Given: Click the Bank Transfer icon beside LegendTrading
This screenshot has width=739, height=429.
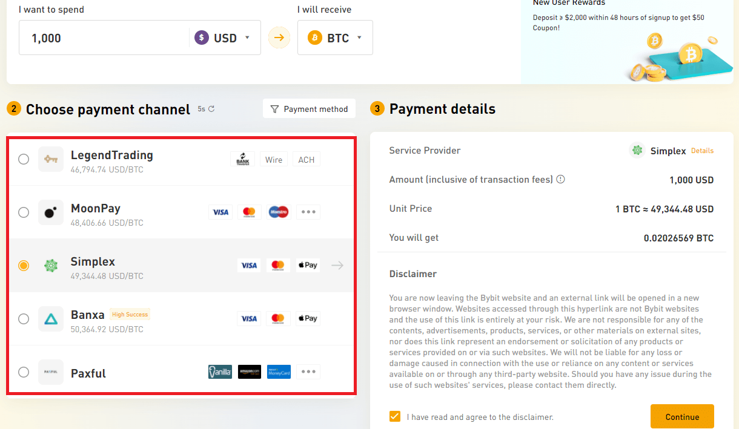Looking at the screenshot, I should pyautogui.click(x=242, y=159).
